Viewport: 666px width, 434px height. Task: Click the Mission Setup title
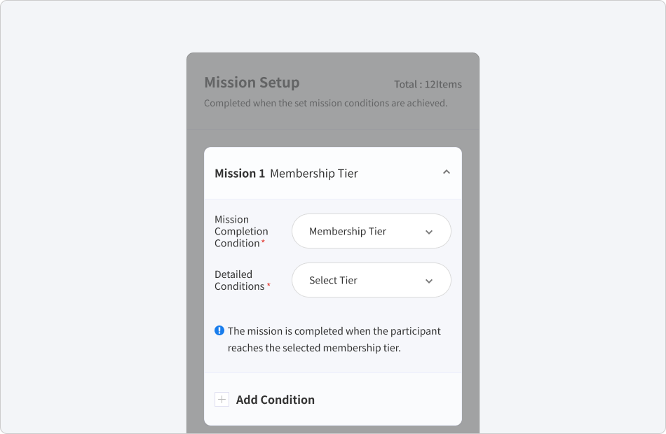coord(252,83)
